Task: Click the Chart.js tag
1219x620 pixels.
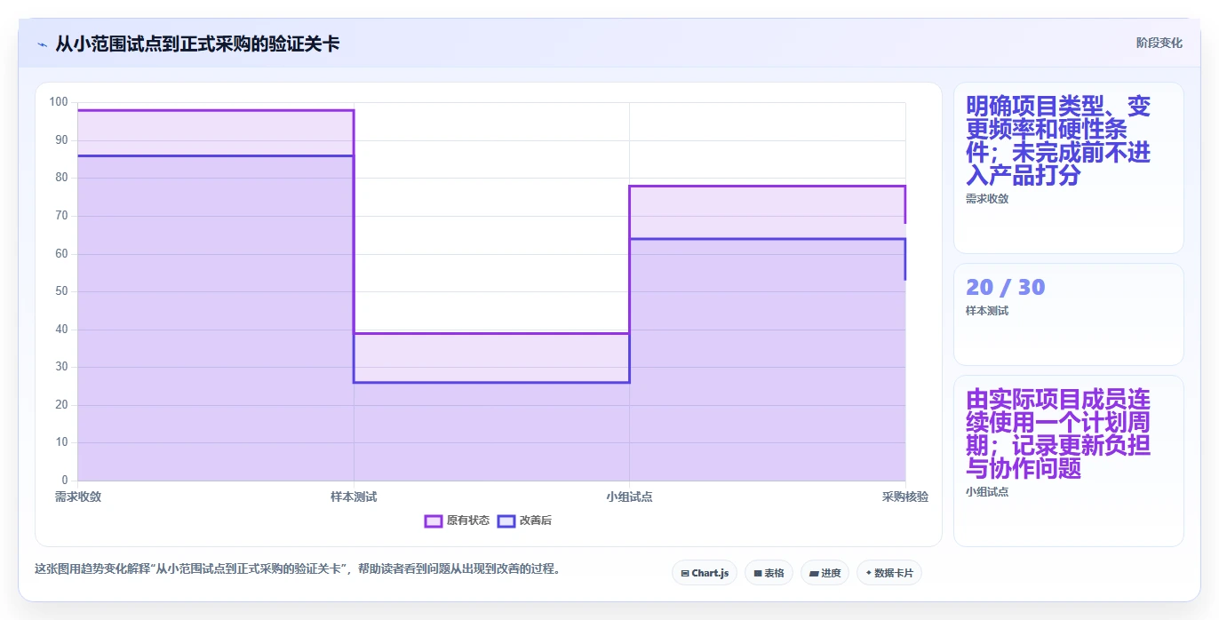Action: click(x=705, y=573)
